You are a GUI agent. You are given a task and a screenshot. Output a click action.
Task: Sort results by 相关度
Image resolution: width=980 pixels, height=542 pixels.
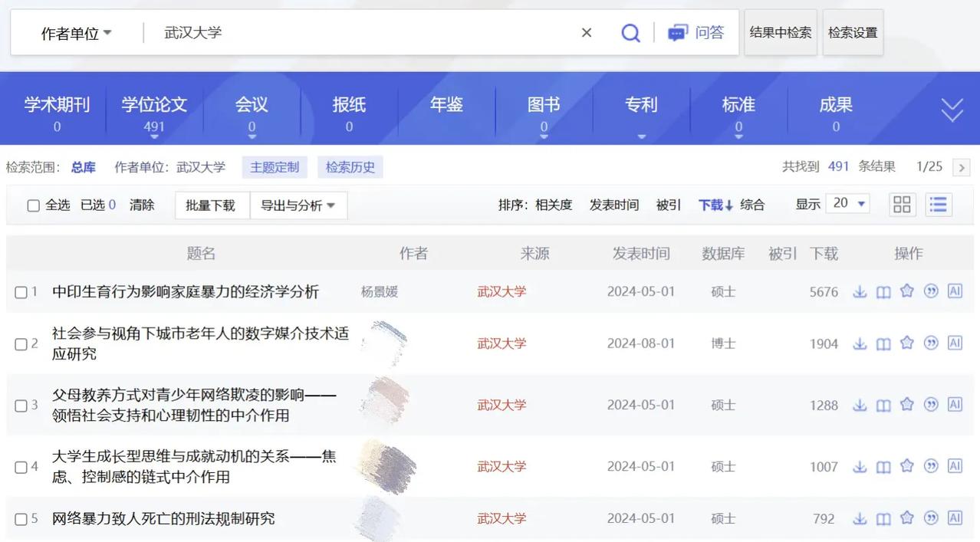point(554,205)
